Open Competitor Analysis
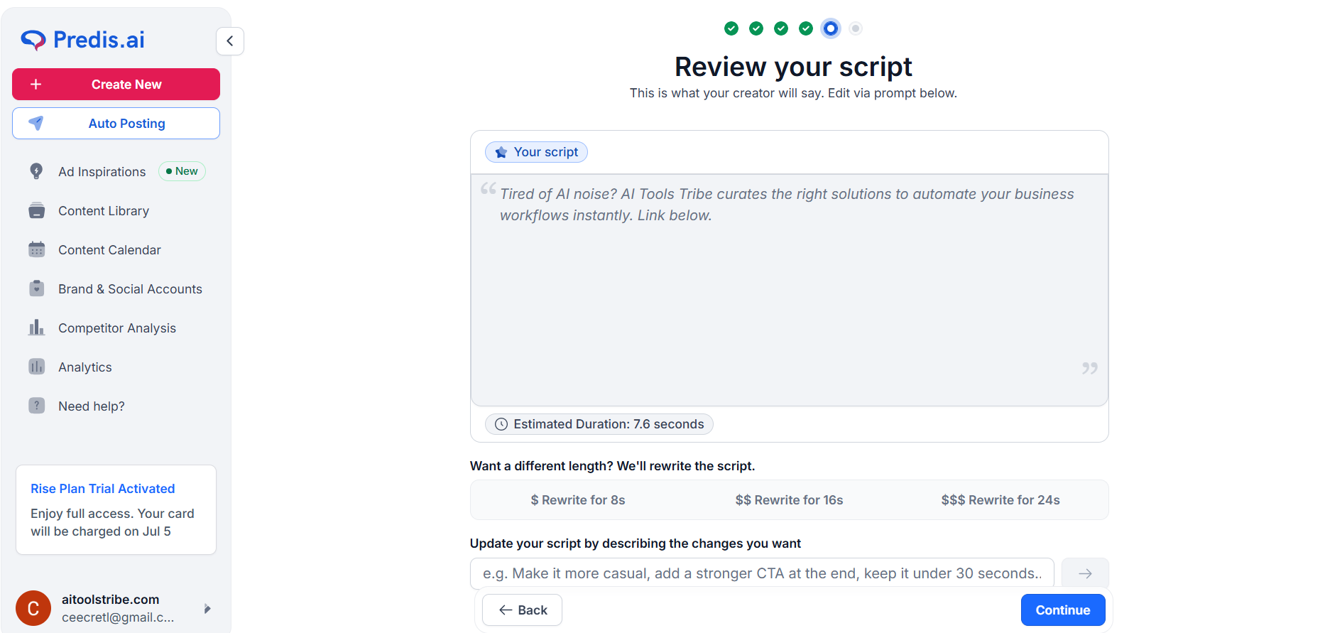The height and width of the screenshot is (633, 1325). coord(117,328)
